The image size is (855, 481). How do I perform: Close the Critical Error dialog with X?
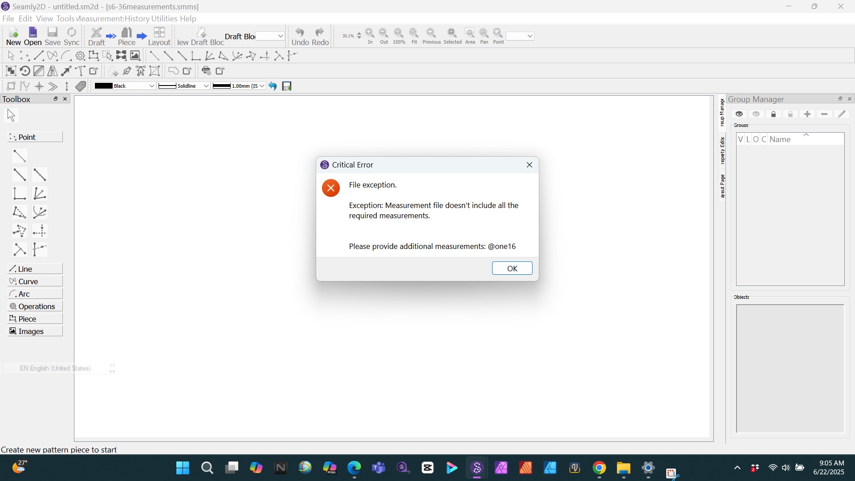coord(529,165)
